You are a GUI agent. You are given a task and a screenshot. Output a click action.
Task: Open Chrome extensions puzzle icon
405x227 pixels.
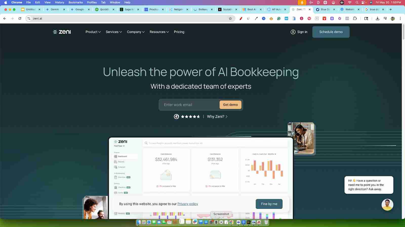pyautogui.click(x=355, y=18)
